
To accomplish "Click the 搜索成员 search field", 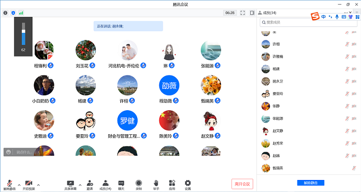I will point(309,22).
